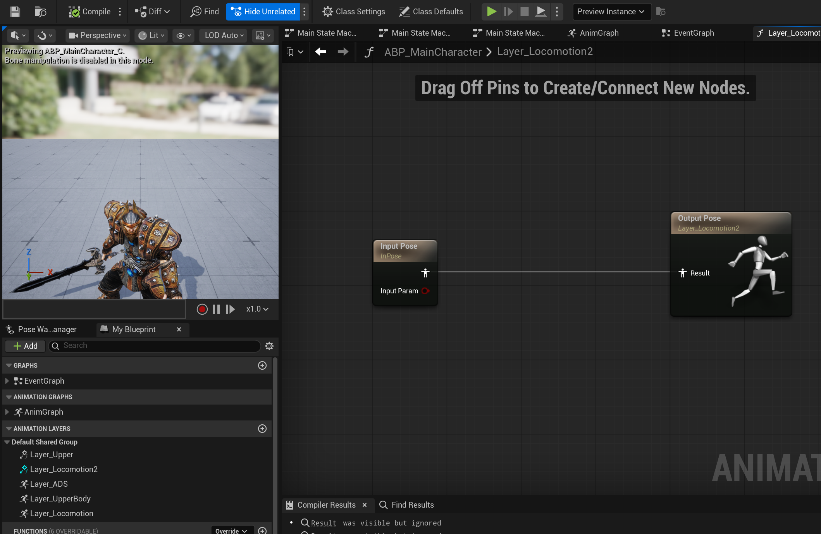Viewport: 821px width, 534px height.
Task: Add a new animation layer plus icon
Action: (262, 428)
